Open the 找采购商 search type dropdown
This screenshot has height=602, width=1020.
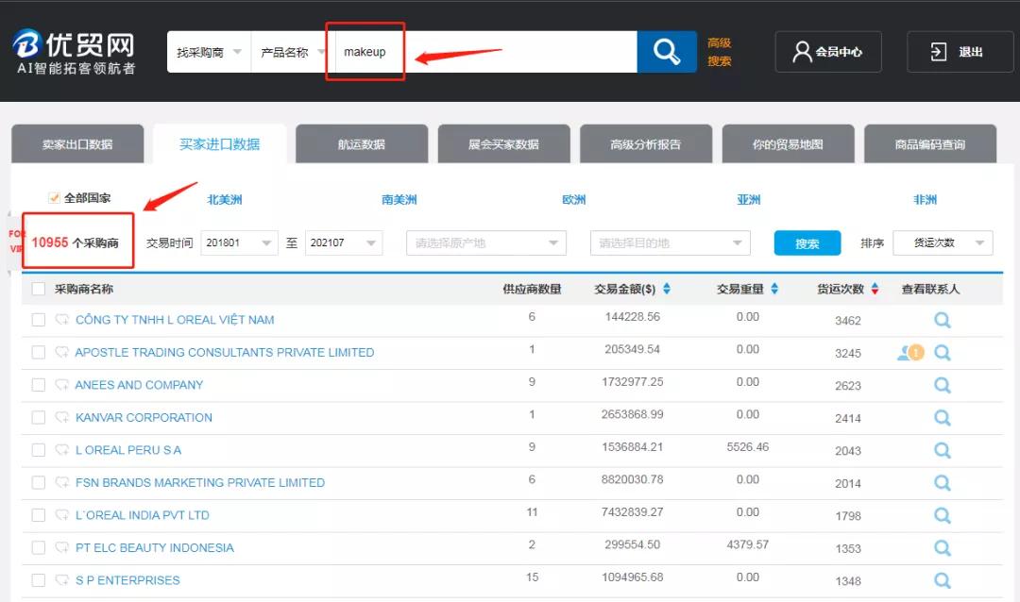pos(208,52)
